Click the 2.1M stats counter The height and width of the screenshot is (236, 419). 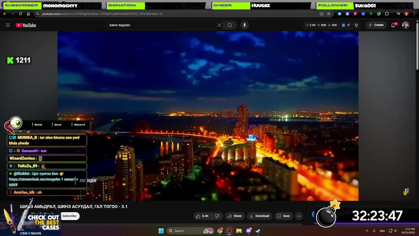tap(311, 25)
